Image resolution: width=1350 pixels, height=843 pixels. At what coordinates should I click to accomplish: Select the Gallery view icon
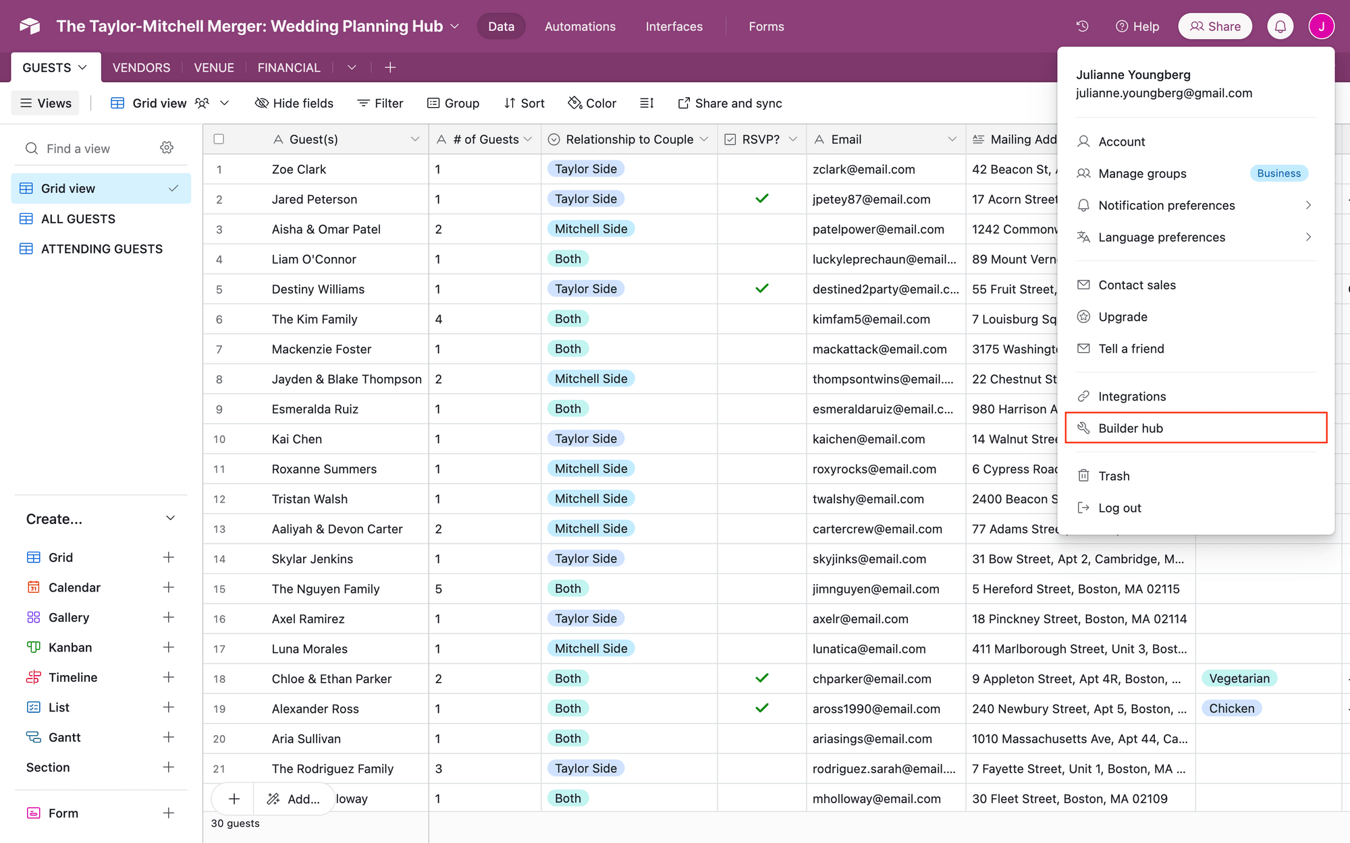tap(34, 616)
